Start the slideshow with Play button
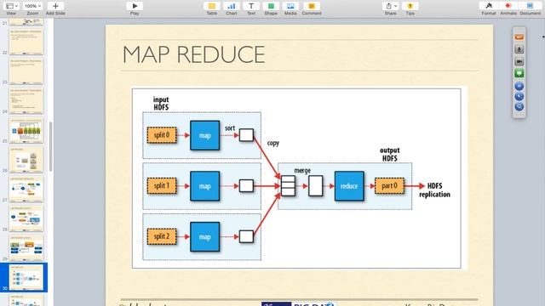The width and height of the screenshot is (545, 306). pos(135,6)
